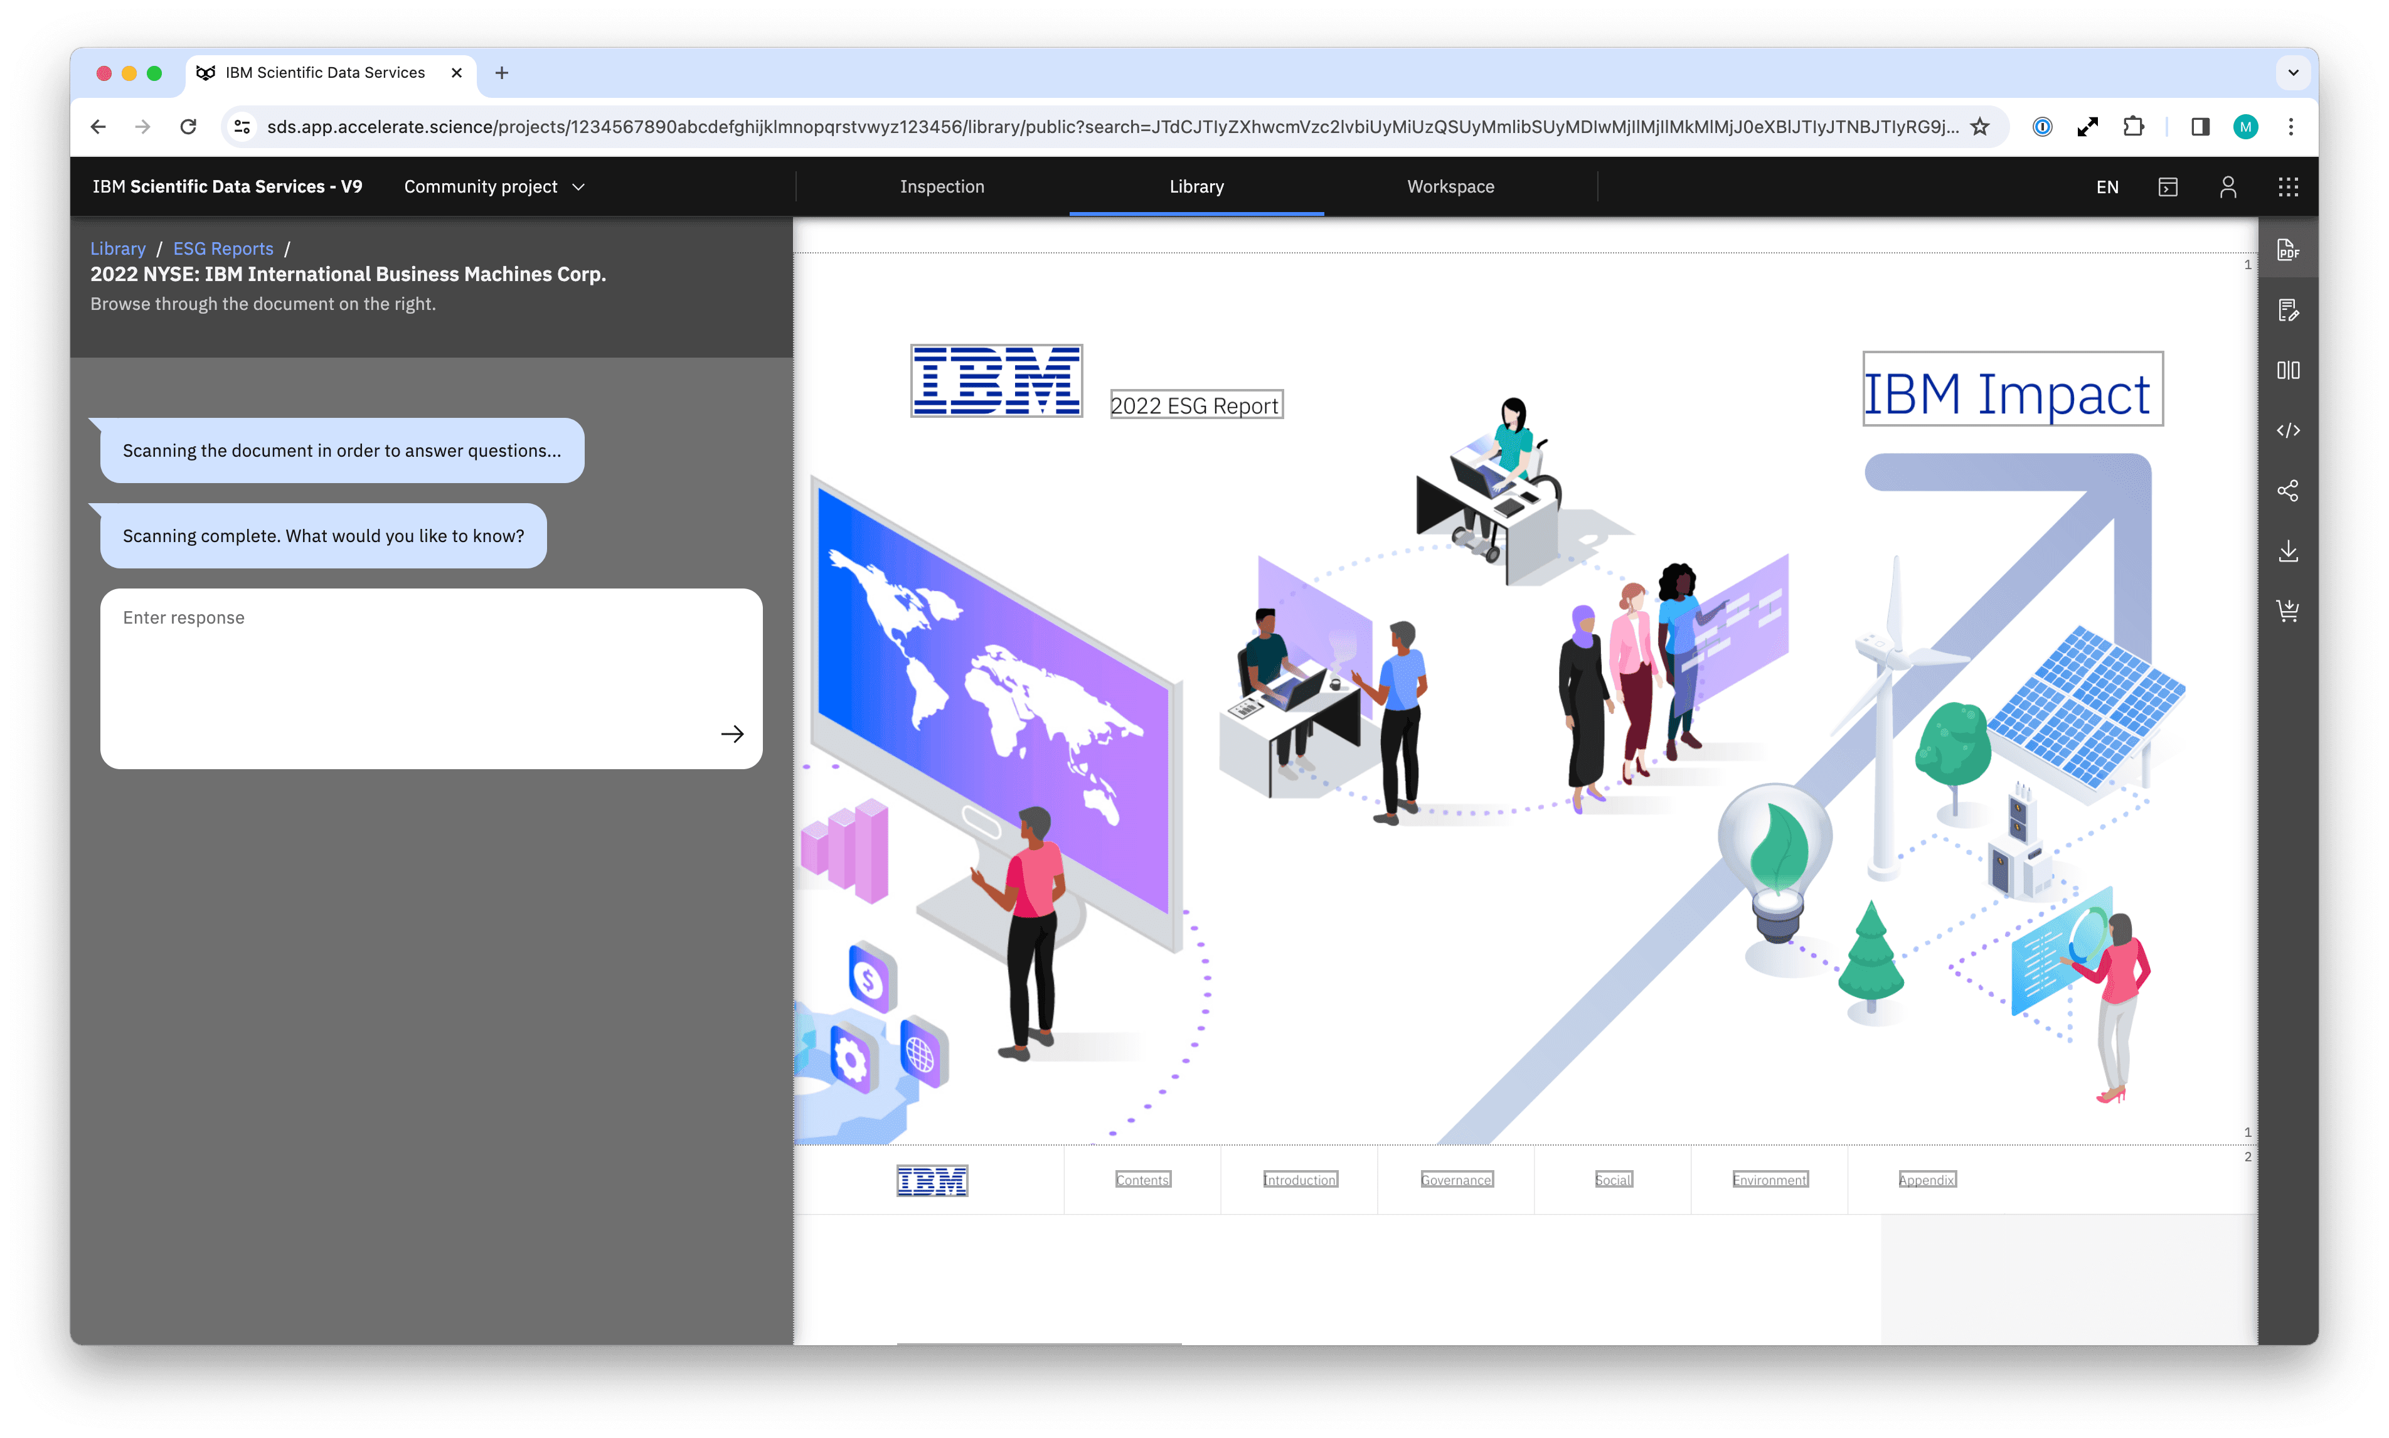Switch to the Workspace tab
This screenshot has width=2389, height=1438.
click(1450, 187)
